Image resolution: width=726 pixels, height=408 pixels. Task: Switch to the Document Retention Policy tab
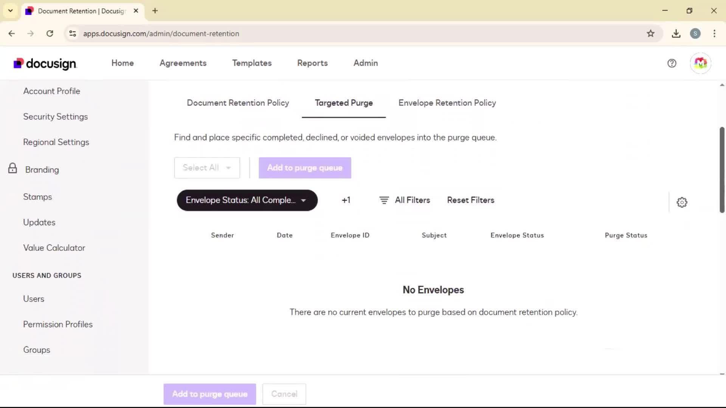(x=238, y=103)
